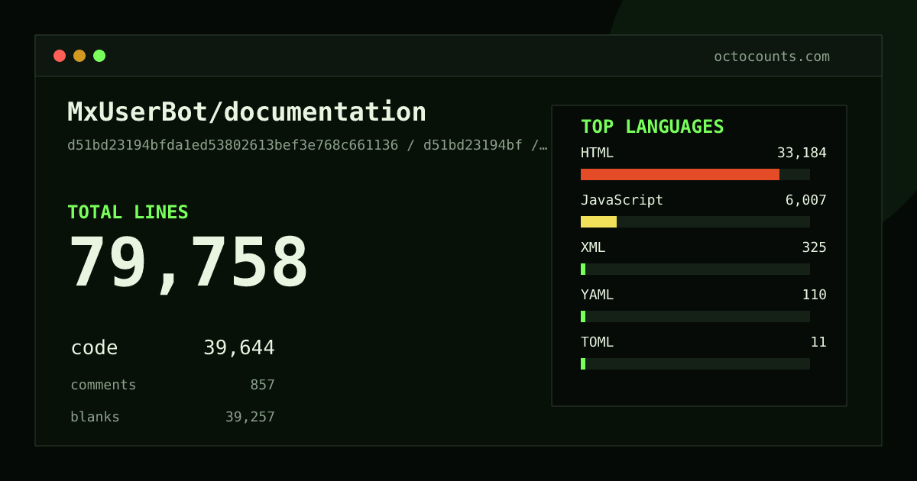Select the XML line count 325
This screenshot has height=481, width=917.
(x=814, y=247)
